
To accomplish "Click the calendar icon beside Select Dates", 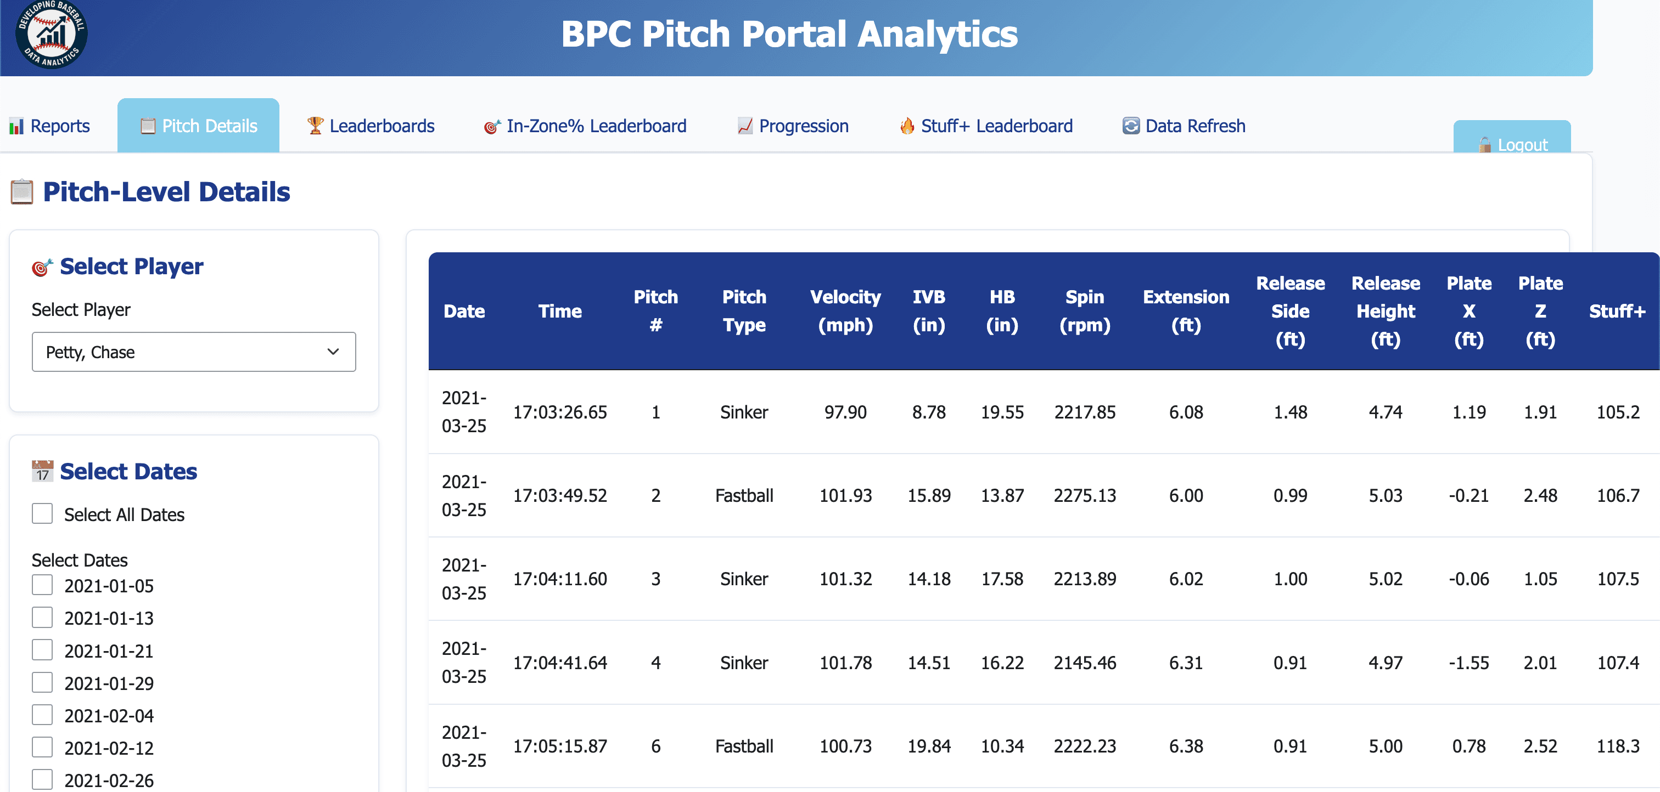I will [41, 471].
